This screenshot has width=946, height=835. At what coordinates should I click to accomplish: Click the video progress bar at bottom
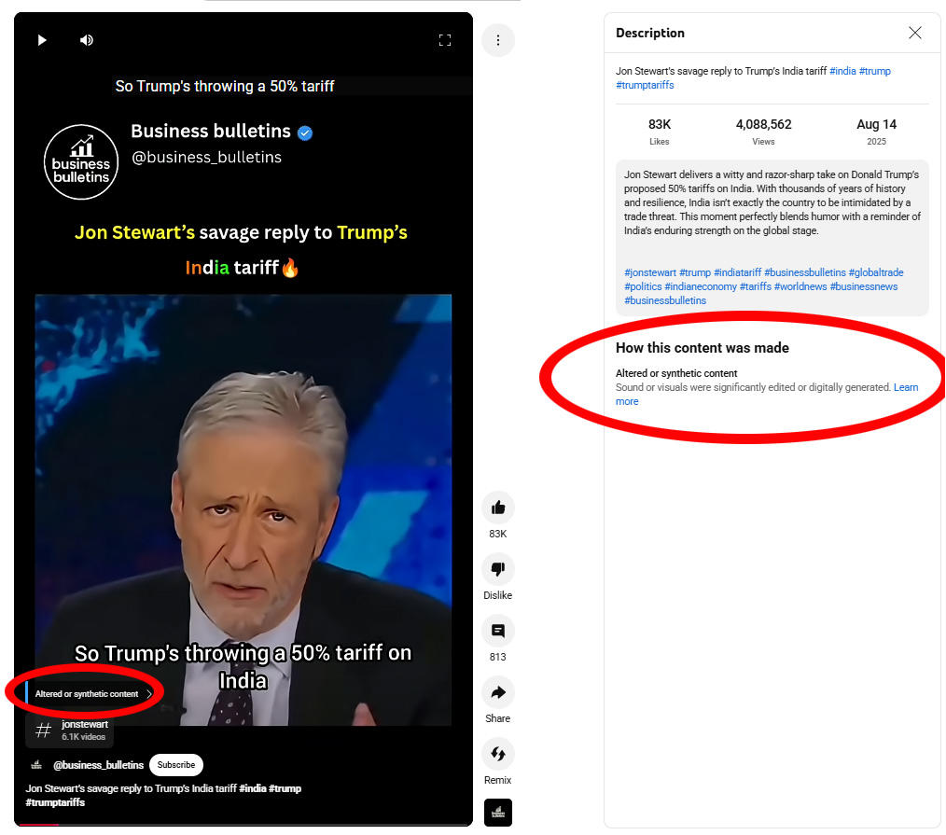coord(243,824)
